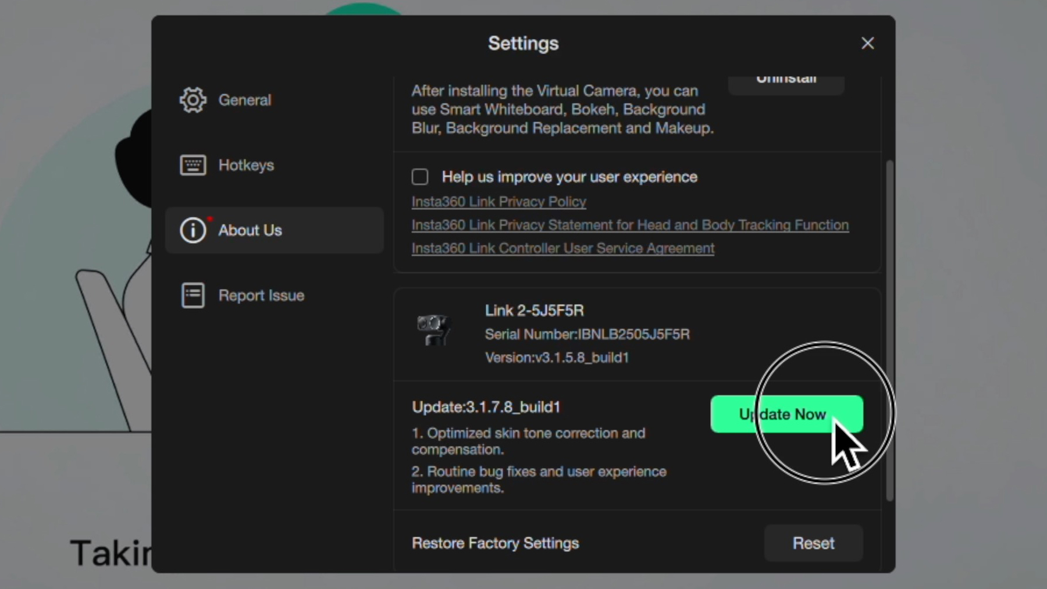Viewport: 1047px width, 589px height.
Task: Click the Settings dialog title
Action: [523, 43]
